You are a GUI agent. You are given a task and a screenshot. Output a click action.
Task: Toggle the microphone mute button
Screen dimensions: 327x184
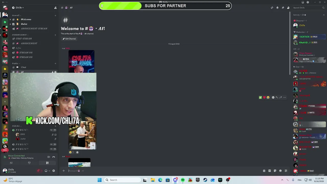pos(39,171)
